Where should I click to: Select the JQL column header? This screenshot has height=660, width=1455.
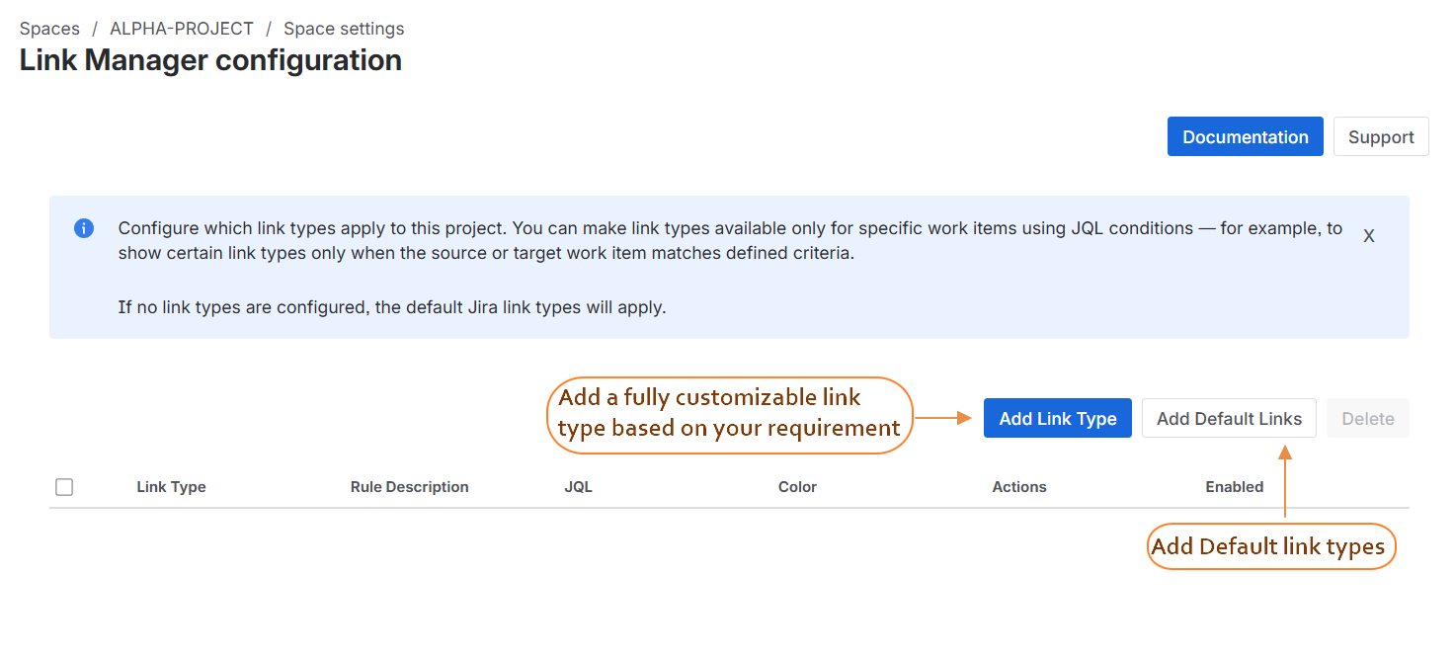[578, 486]
